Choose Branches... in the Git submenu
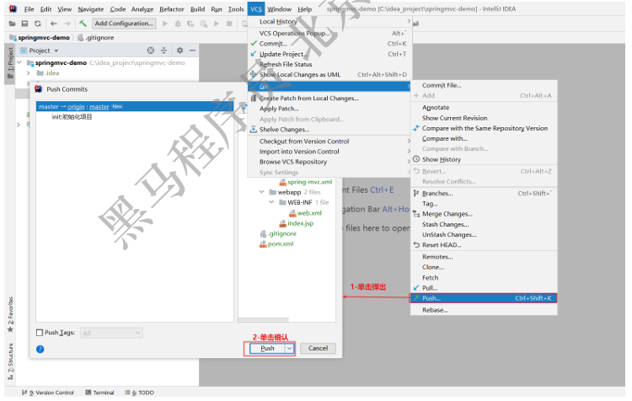The width and height of the screenshot is (632, 401). [x=484, y=194]
